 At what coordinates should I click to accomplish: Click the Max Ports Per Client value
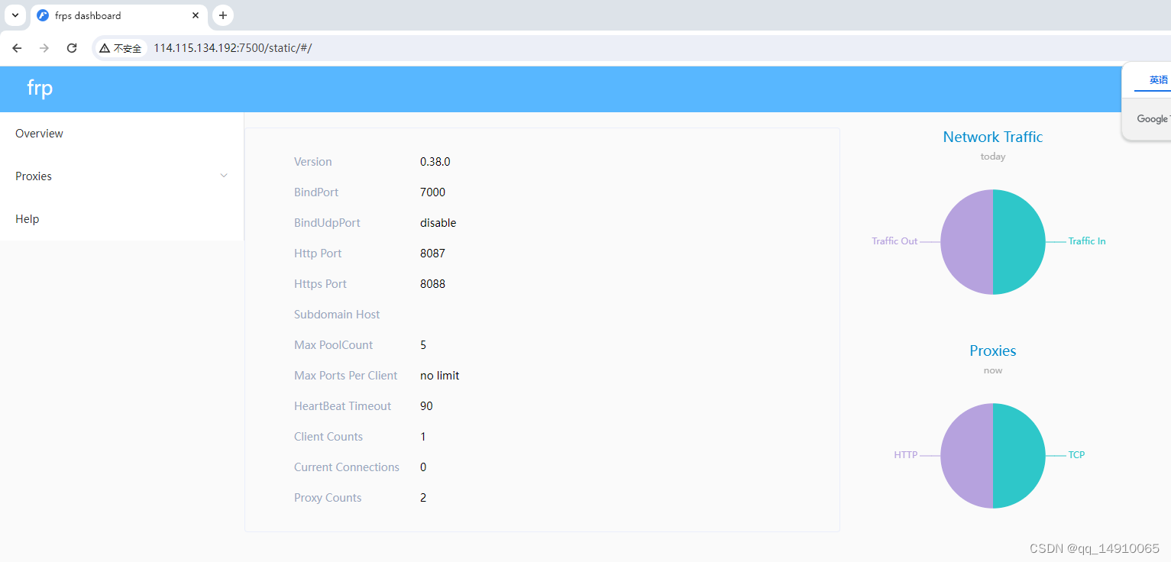439,376
